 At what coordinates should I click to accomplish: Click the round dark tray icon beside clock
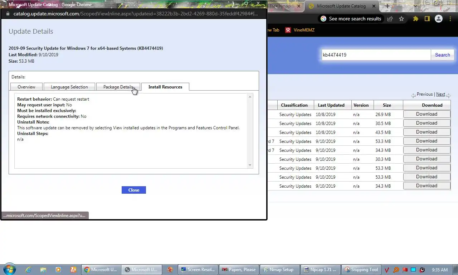coord(422,270)
